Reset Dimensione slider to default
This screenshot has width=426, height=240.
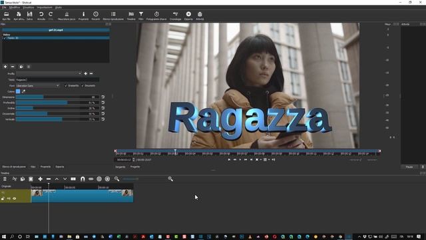pos(103,97)
